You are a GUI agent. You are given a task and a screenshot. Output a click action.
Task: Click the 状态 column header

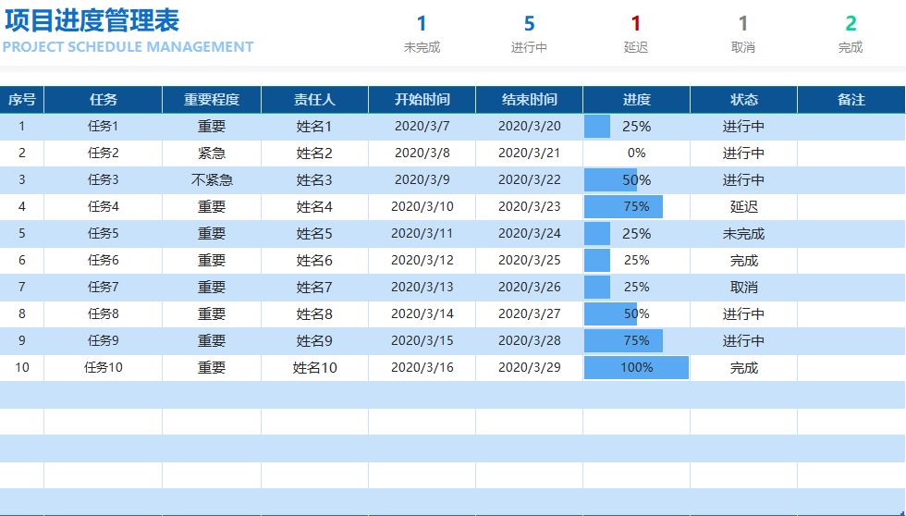743,99
